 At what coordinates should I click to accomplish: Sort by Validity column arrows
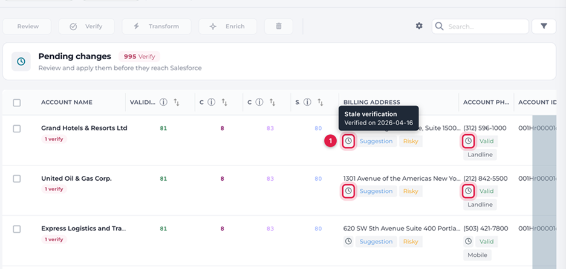pos(177,102)
